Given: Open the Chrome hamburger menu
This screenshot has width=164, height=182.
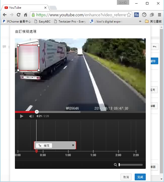Looking at the screenshot, I should (159, 15).
